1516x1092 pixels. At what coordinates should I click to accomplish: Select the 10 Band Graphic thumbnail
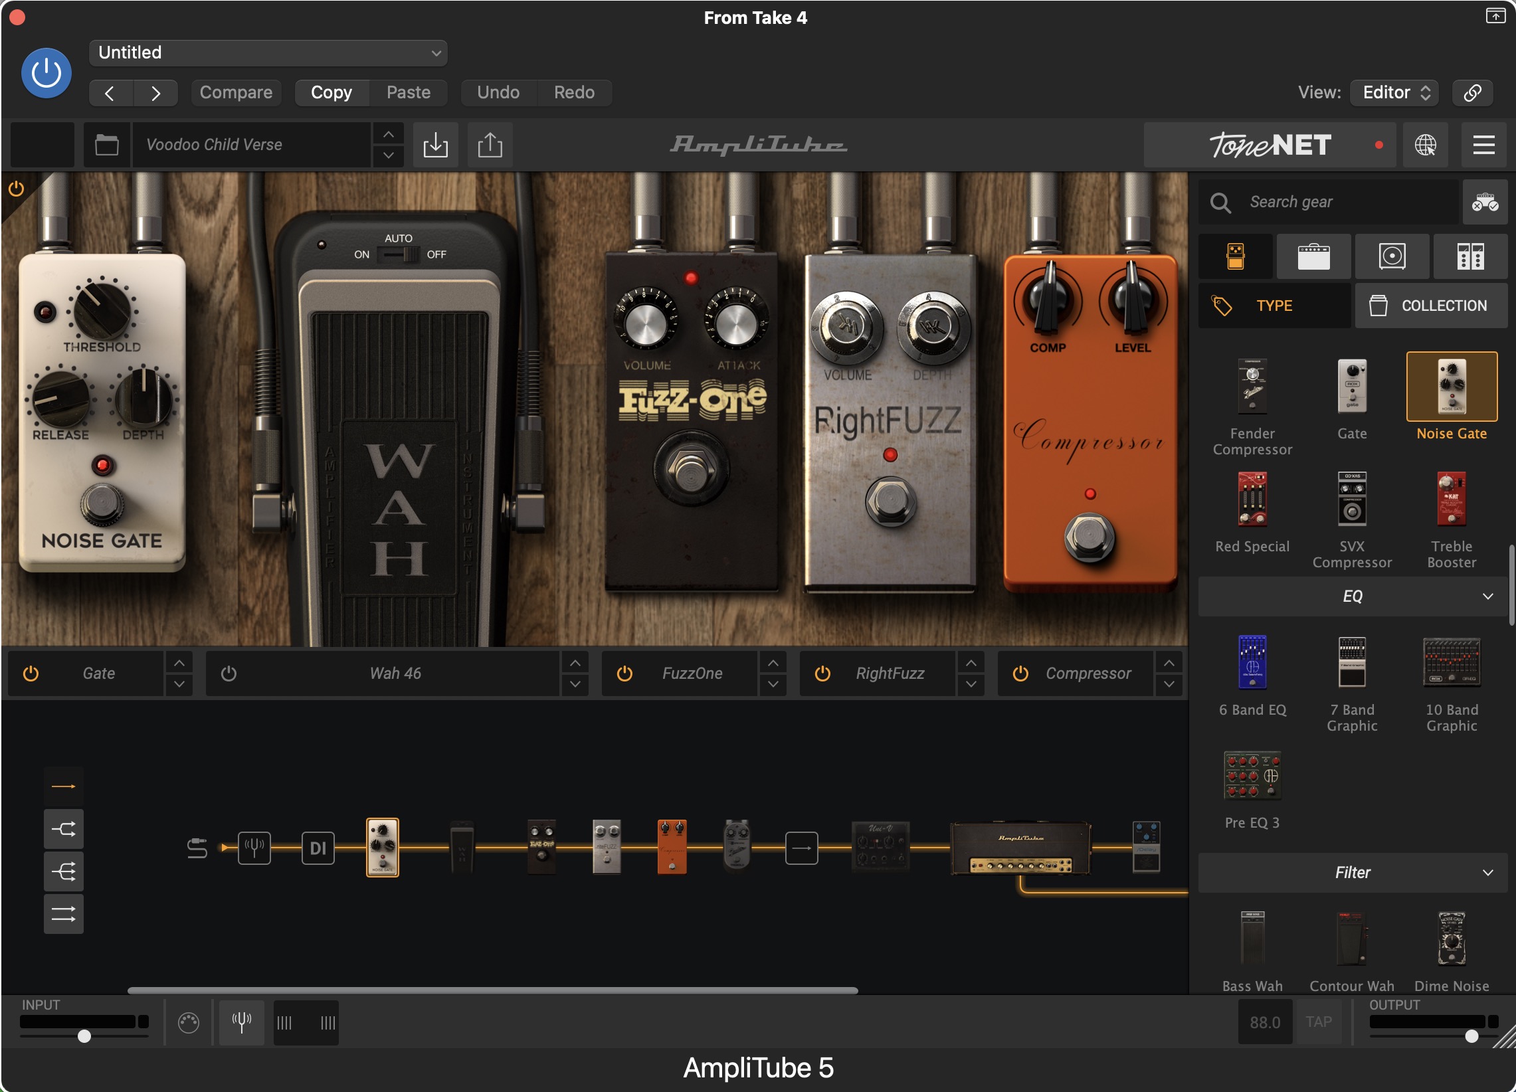(x=1451, y=662)
